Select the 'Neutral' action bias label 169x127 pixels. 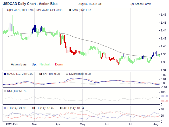tap(45, 64)
